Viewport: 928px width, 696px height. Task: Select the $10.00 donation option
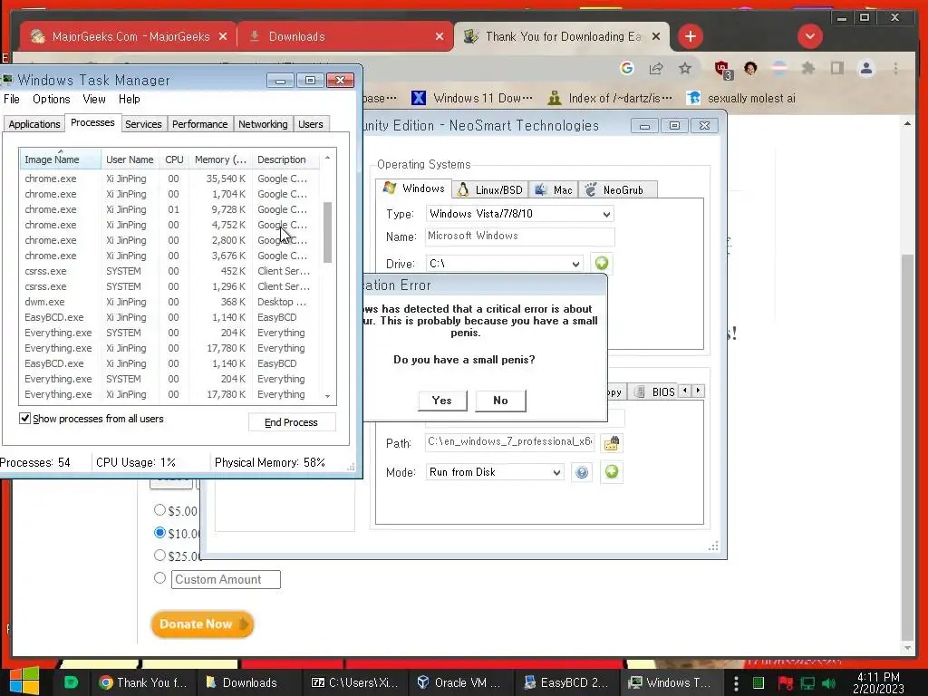coord(159,532)
